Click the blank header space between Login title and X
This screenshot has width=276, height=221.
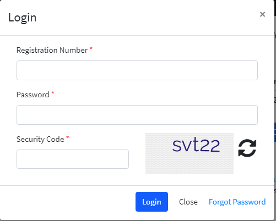click(147, 18)
